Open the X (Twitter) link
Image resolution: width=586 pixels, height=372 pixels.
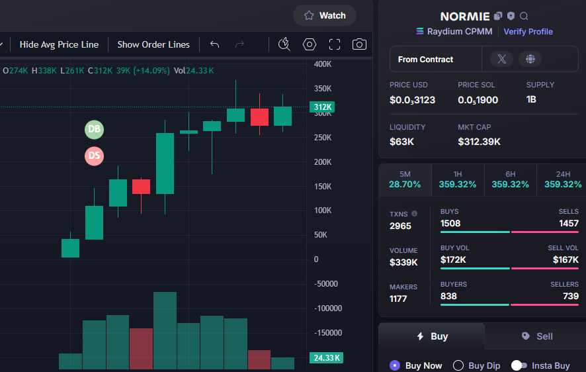501,59
